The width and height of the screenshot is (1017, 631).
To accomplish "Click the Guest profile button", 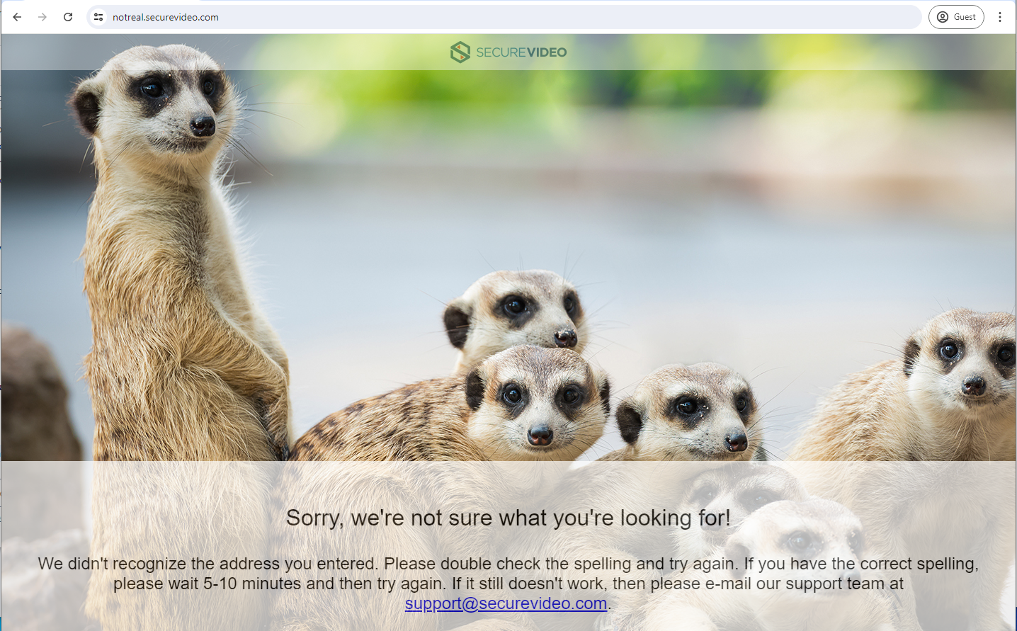I will tap(955, 16).
